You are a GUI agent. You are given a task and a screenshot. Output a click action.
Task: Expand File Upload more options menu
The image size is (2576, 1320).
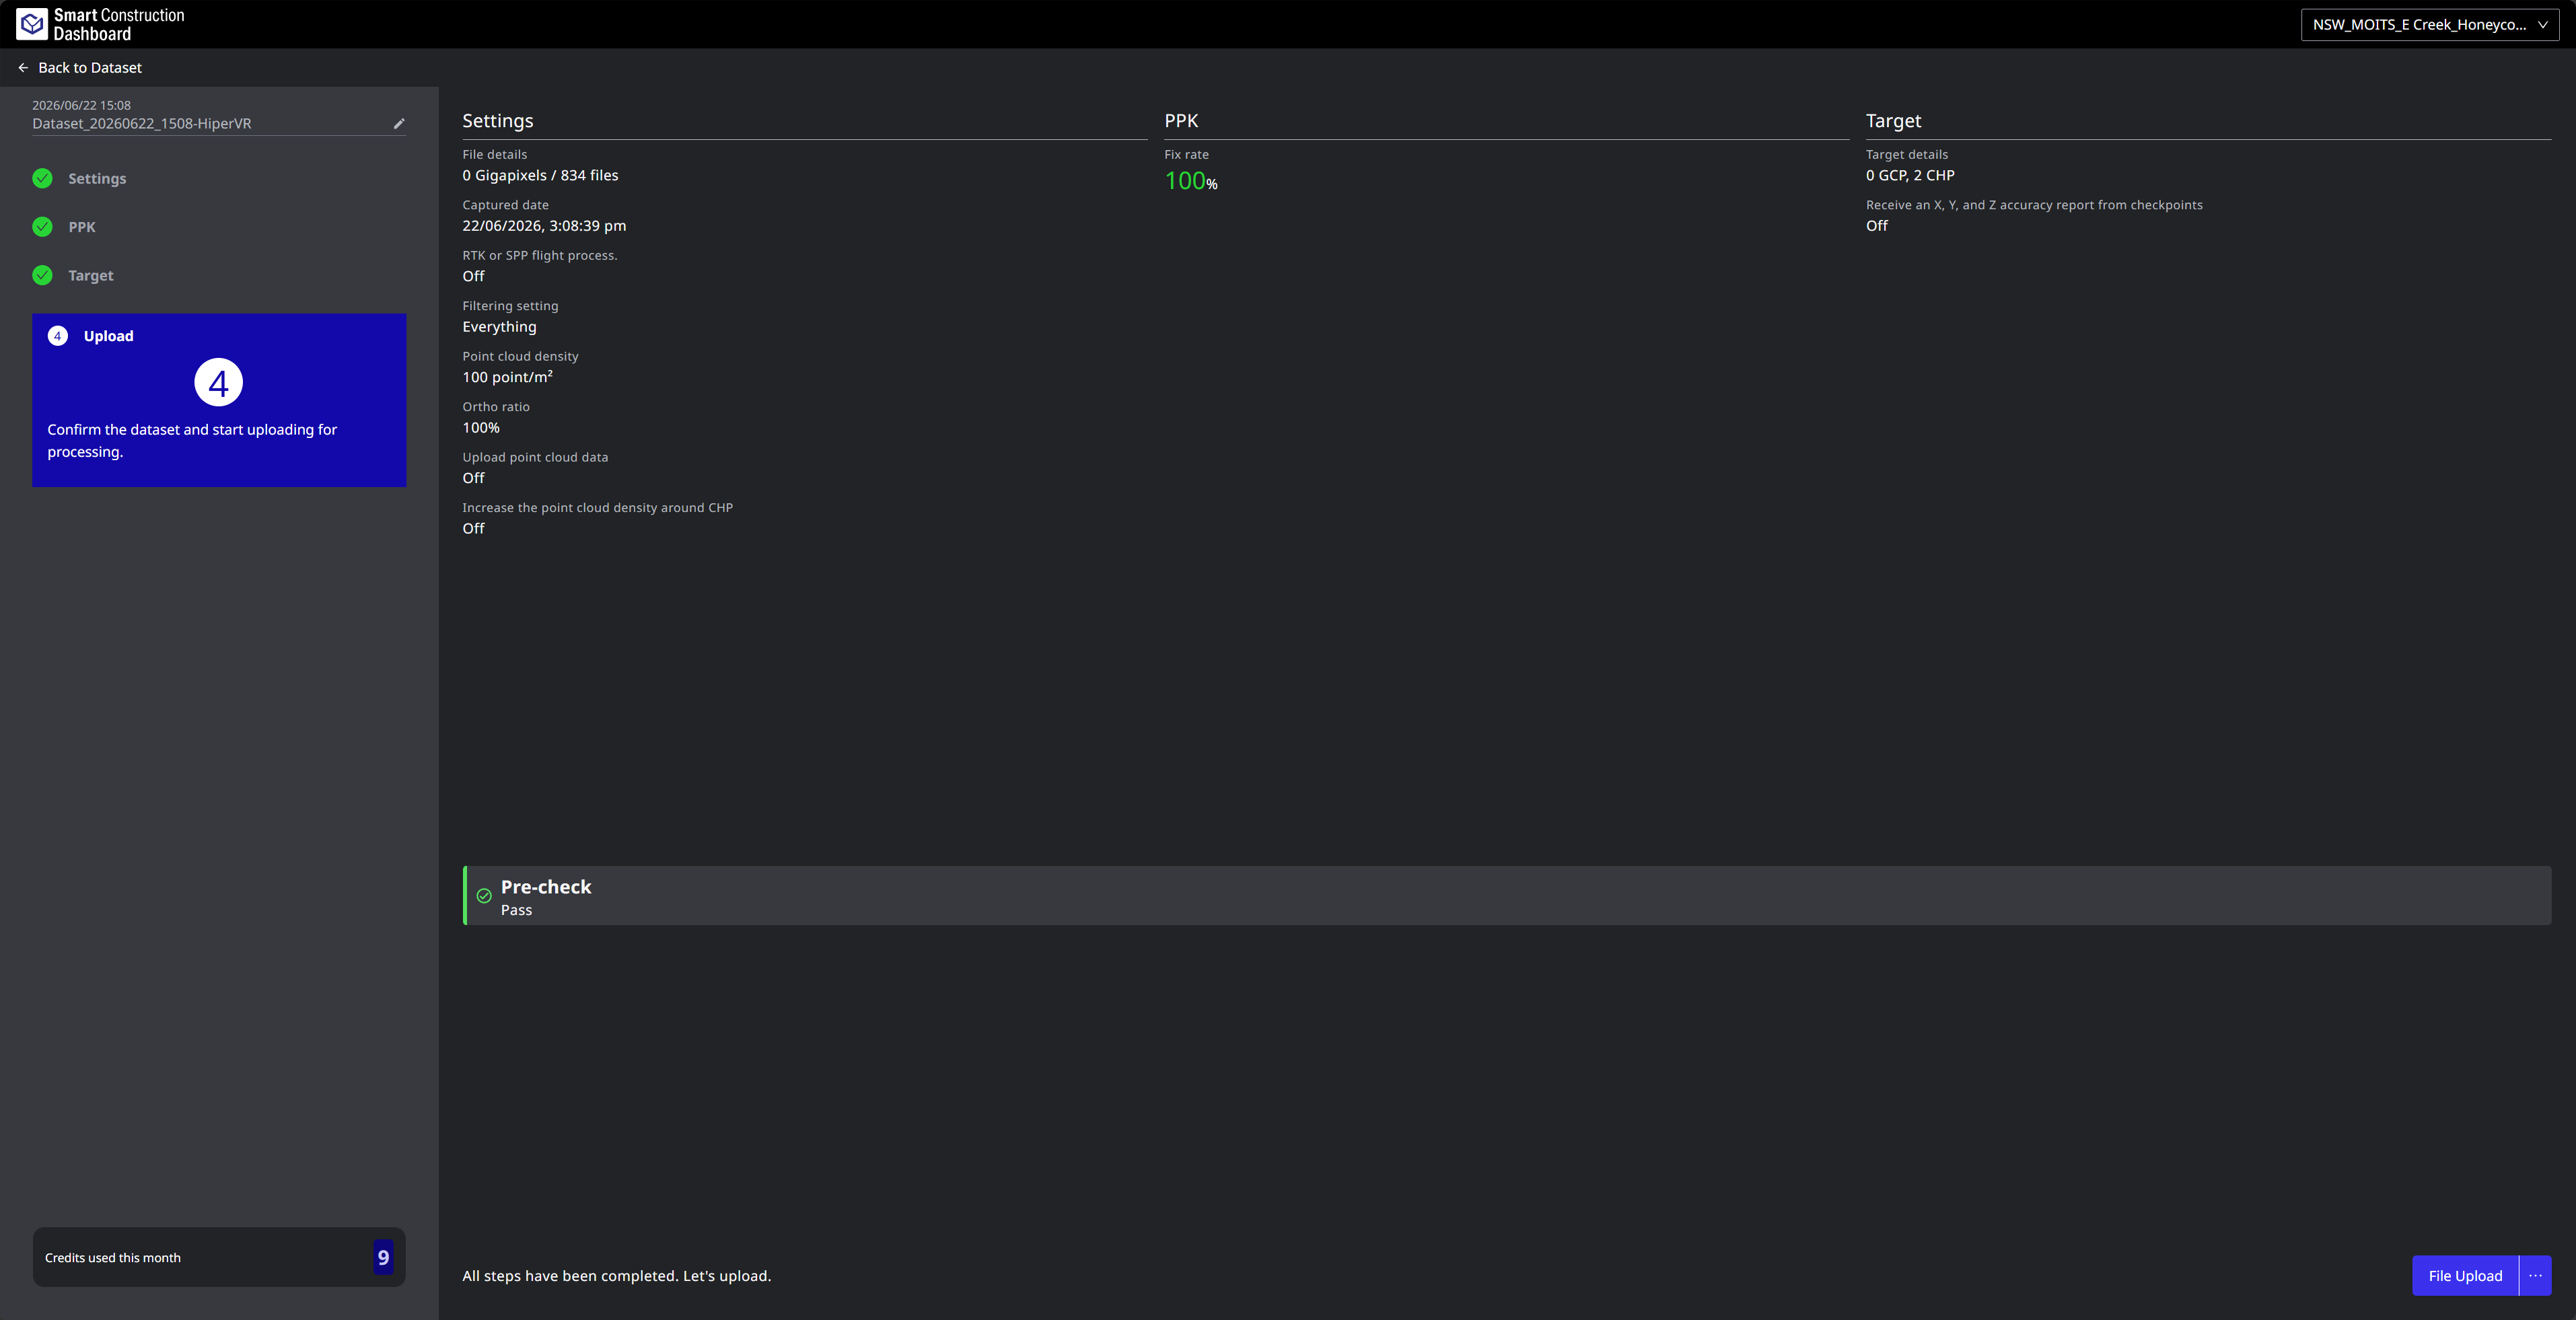click(x=2535, y=1276)
